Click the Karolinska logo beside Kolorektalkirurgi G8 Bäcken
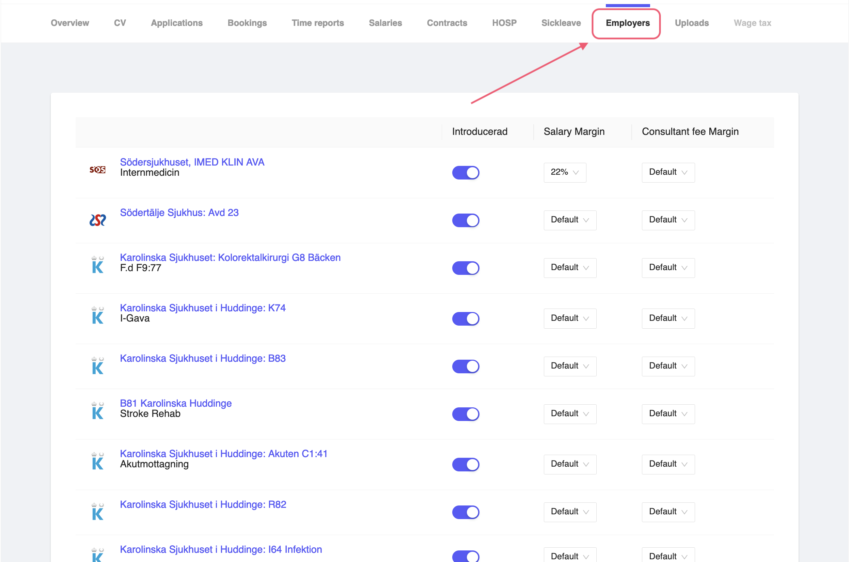This screenshot has width=850, height=562. 97,265
